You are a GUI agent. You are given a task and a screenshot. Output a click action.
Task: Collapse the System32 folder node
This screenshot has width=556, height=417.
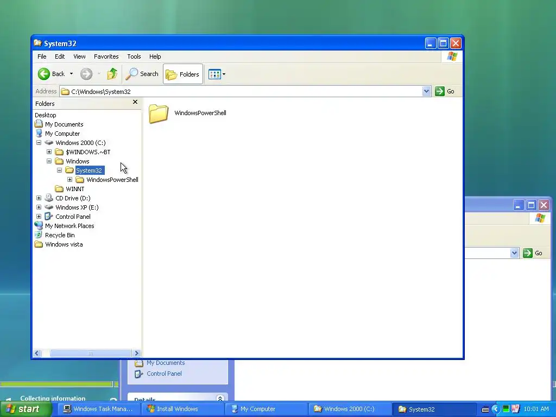[59, 170]
